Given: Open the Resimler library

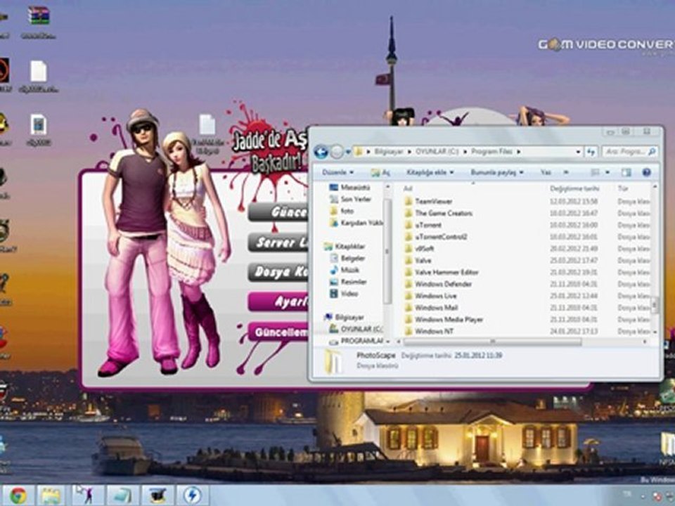Looking at the screenshot, I should (x=348, y=282).
